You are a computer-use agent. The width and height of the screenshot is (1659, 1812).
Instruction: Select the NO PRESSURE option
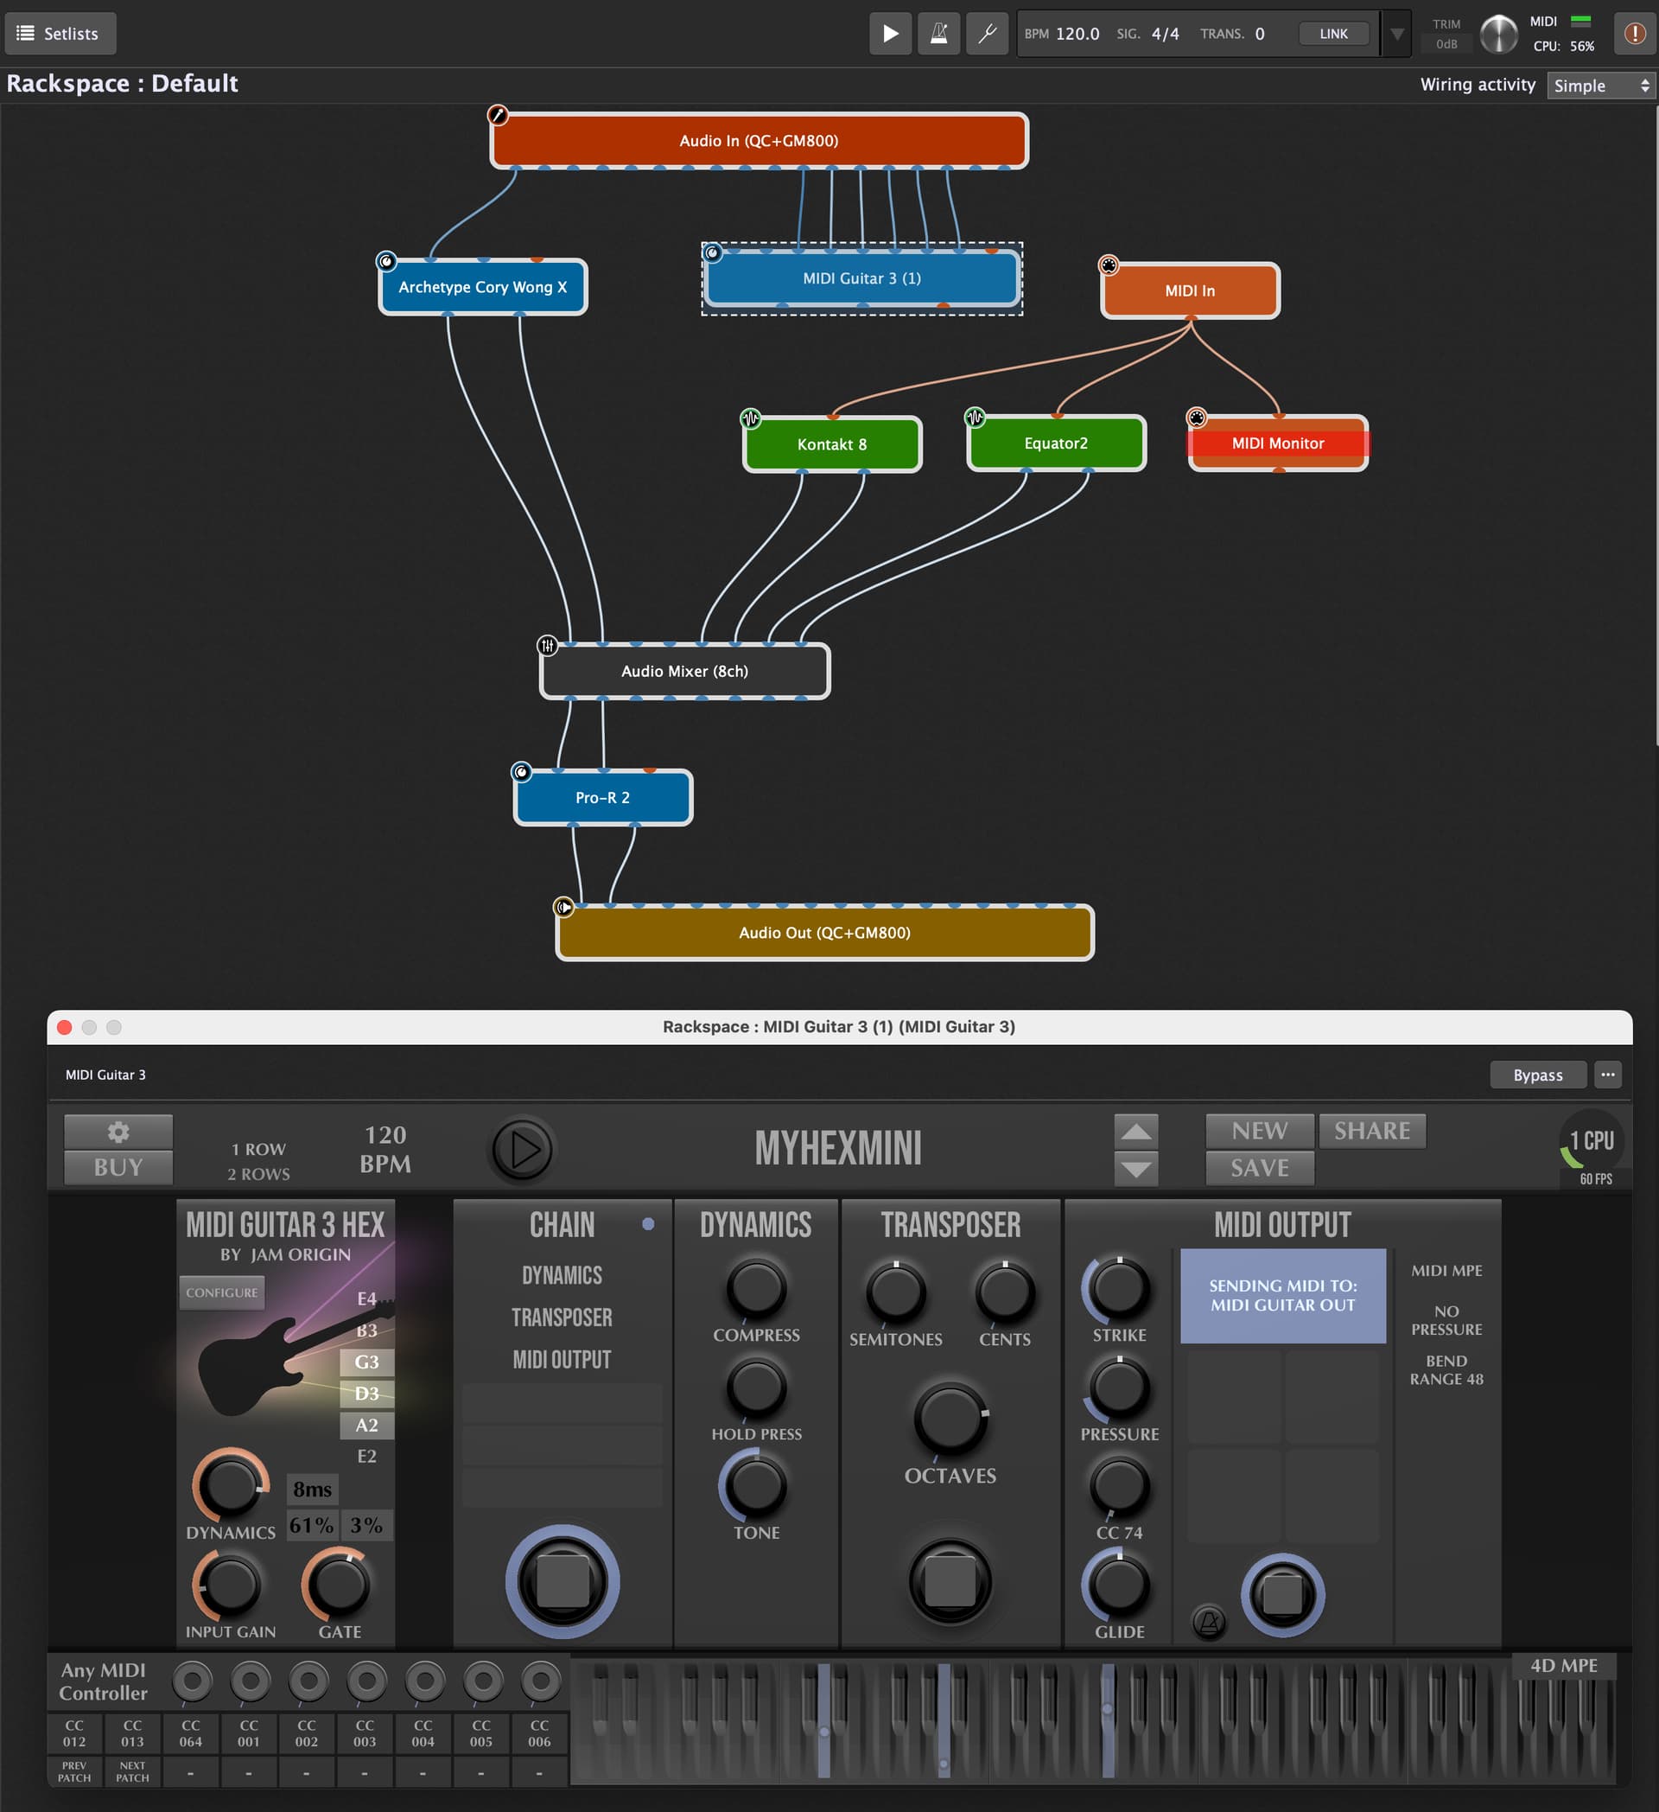[x=1446, y=1320]
